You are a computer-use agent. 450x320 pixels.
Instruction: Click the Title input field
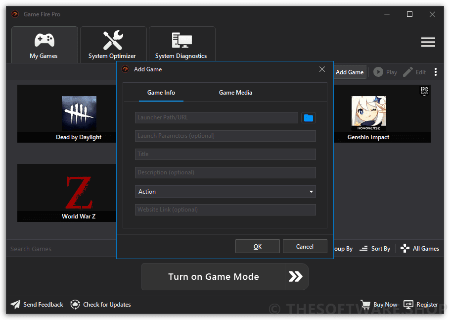point(225,154)
